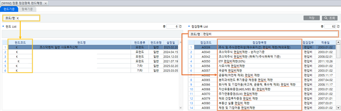The image size is (341, 111).
Task: Click 기타 fund type in row 5
Action: pos(140,66)
